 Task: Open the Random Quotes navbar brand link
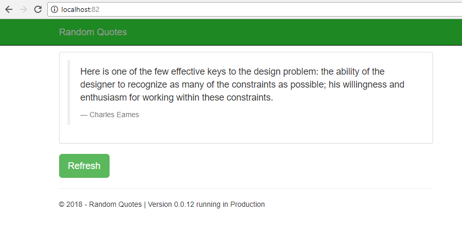coord(93,32)
